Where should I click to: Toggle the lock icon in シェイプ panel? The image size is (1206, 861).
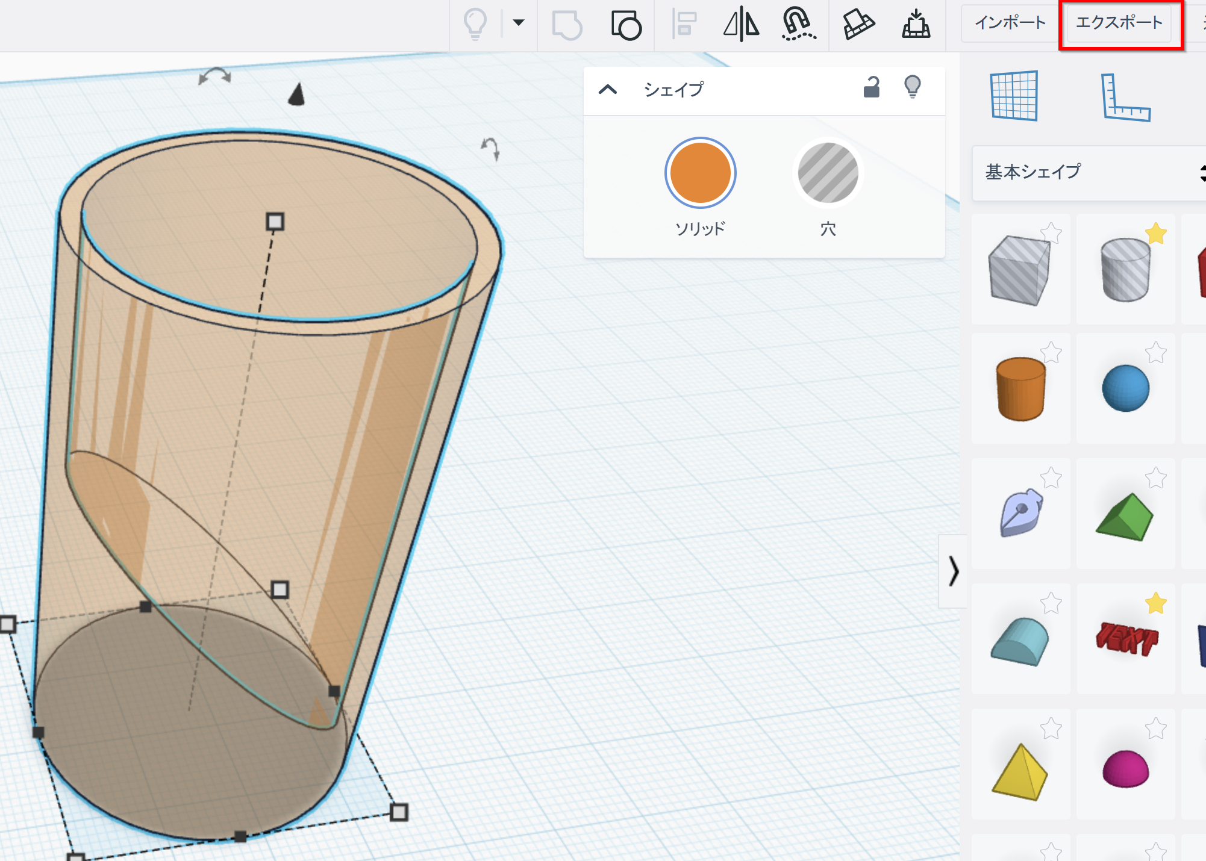(871, 87)
